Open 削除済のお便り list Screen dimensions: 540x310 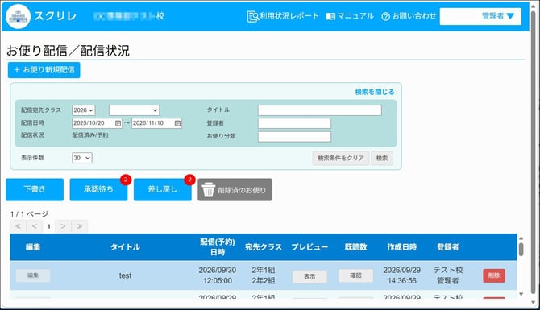(235, 190)
